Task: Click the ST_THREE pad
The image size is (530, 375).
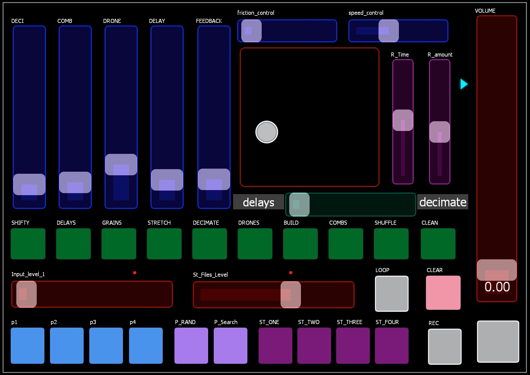Action: 353,345
